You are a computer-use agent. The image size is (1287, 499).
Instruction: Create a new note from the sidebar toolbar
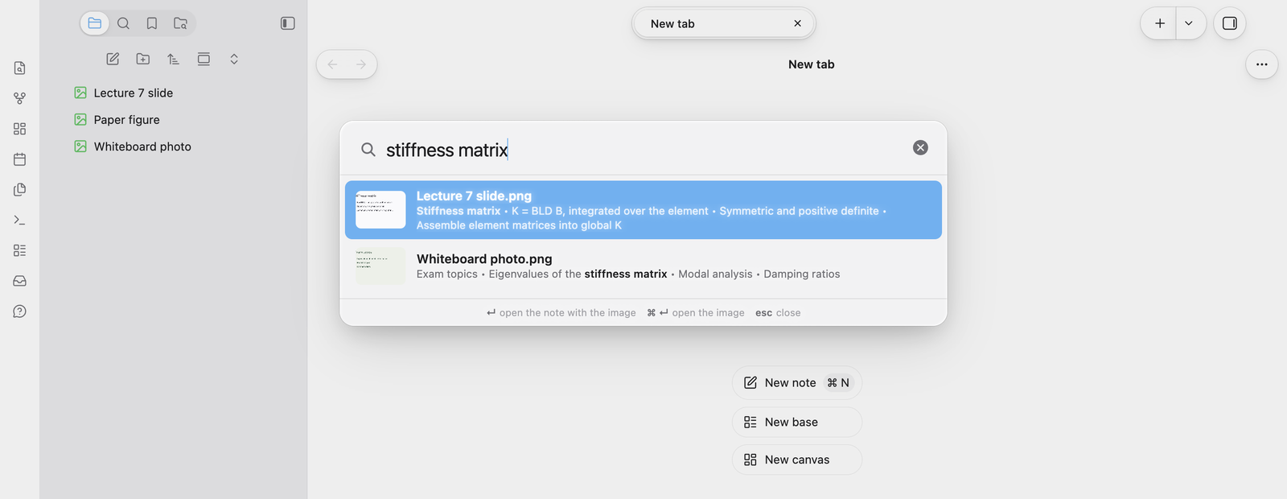point(113,59)
